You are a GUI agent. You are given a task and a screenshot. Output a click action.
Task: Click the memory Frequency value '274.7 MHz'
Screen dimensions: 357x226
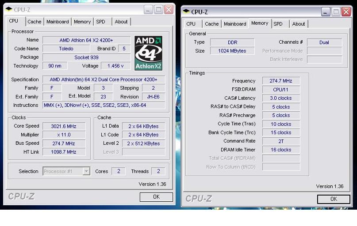pos(281,81)
